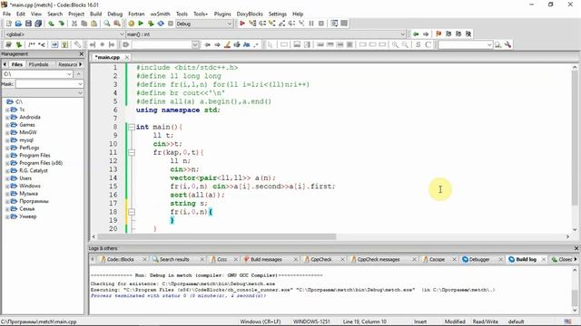581x326 pixels.
Task: Click the Build gear icon
Action: (x=131, y=24)
